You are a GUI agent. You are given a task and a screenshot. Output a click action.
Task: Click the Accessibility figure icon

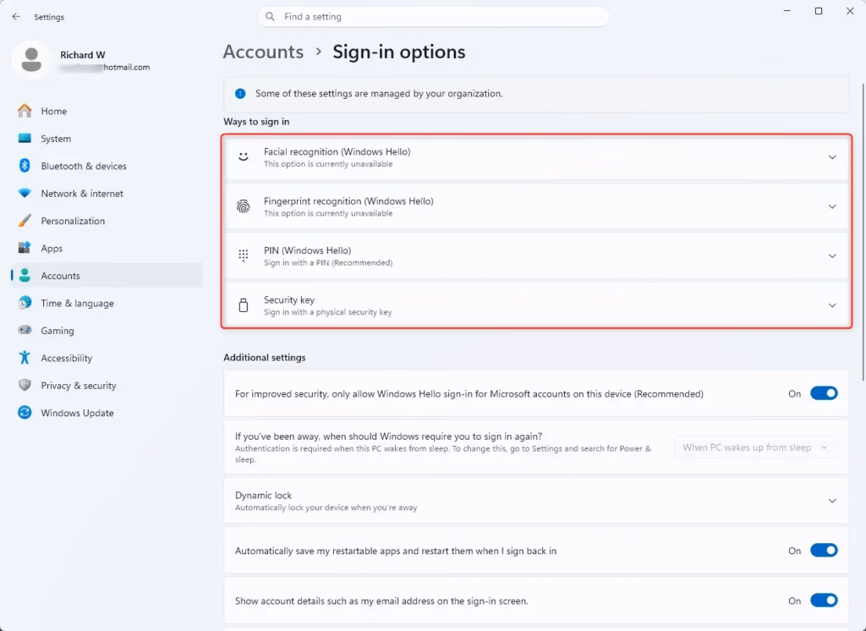(25, 358)
